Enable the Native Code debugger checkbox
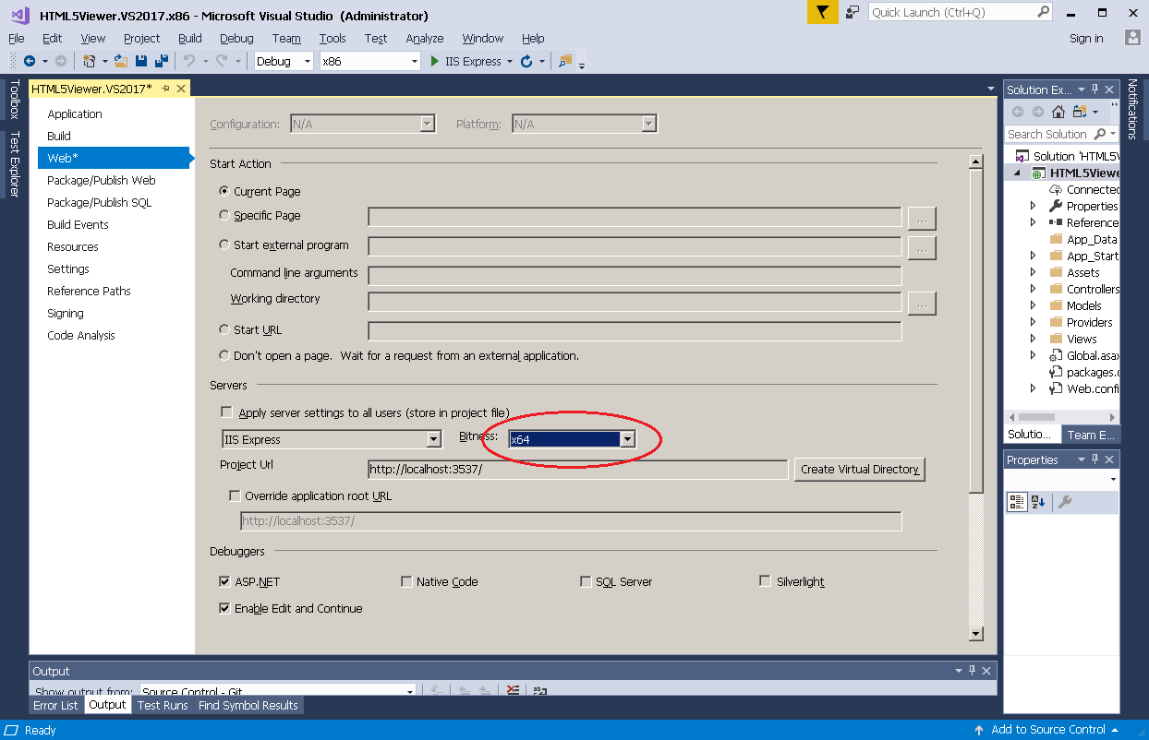This screenshot has width=1149, height=740. click(406, 581)
